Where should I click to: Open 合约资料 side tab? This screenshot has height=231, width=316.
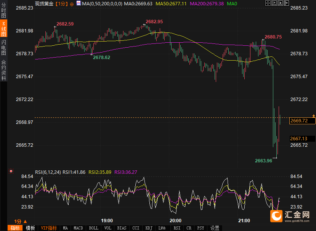click(x=3, y=69)
